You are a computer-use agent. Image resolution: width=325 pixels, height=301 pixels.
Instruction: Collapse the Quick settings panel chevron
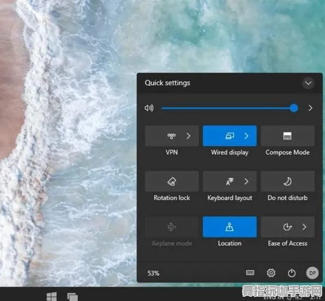click(x=308, y=83)
